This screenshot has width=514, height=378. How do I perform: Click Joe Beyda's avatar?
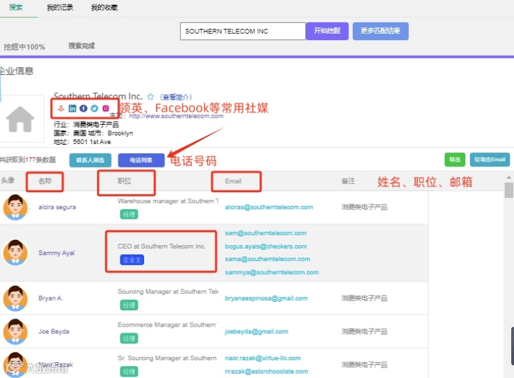coord(15,331)
